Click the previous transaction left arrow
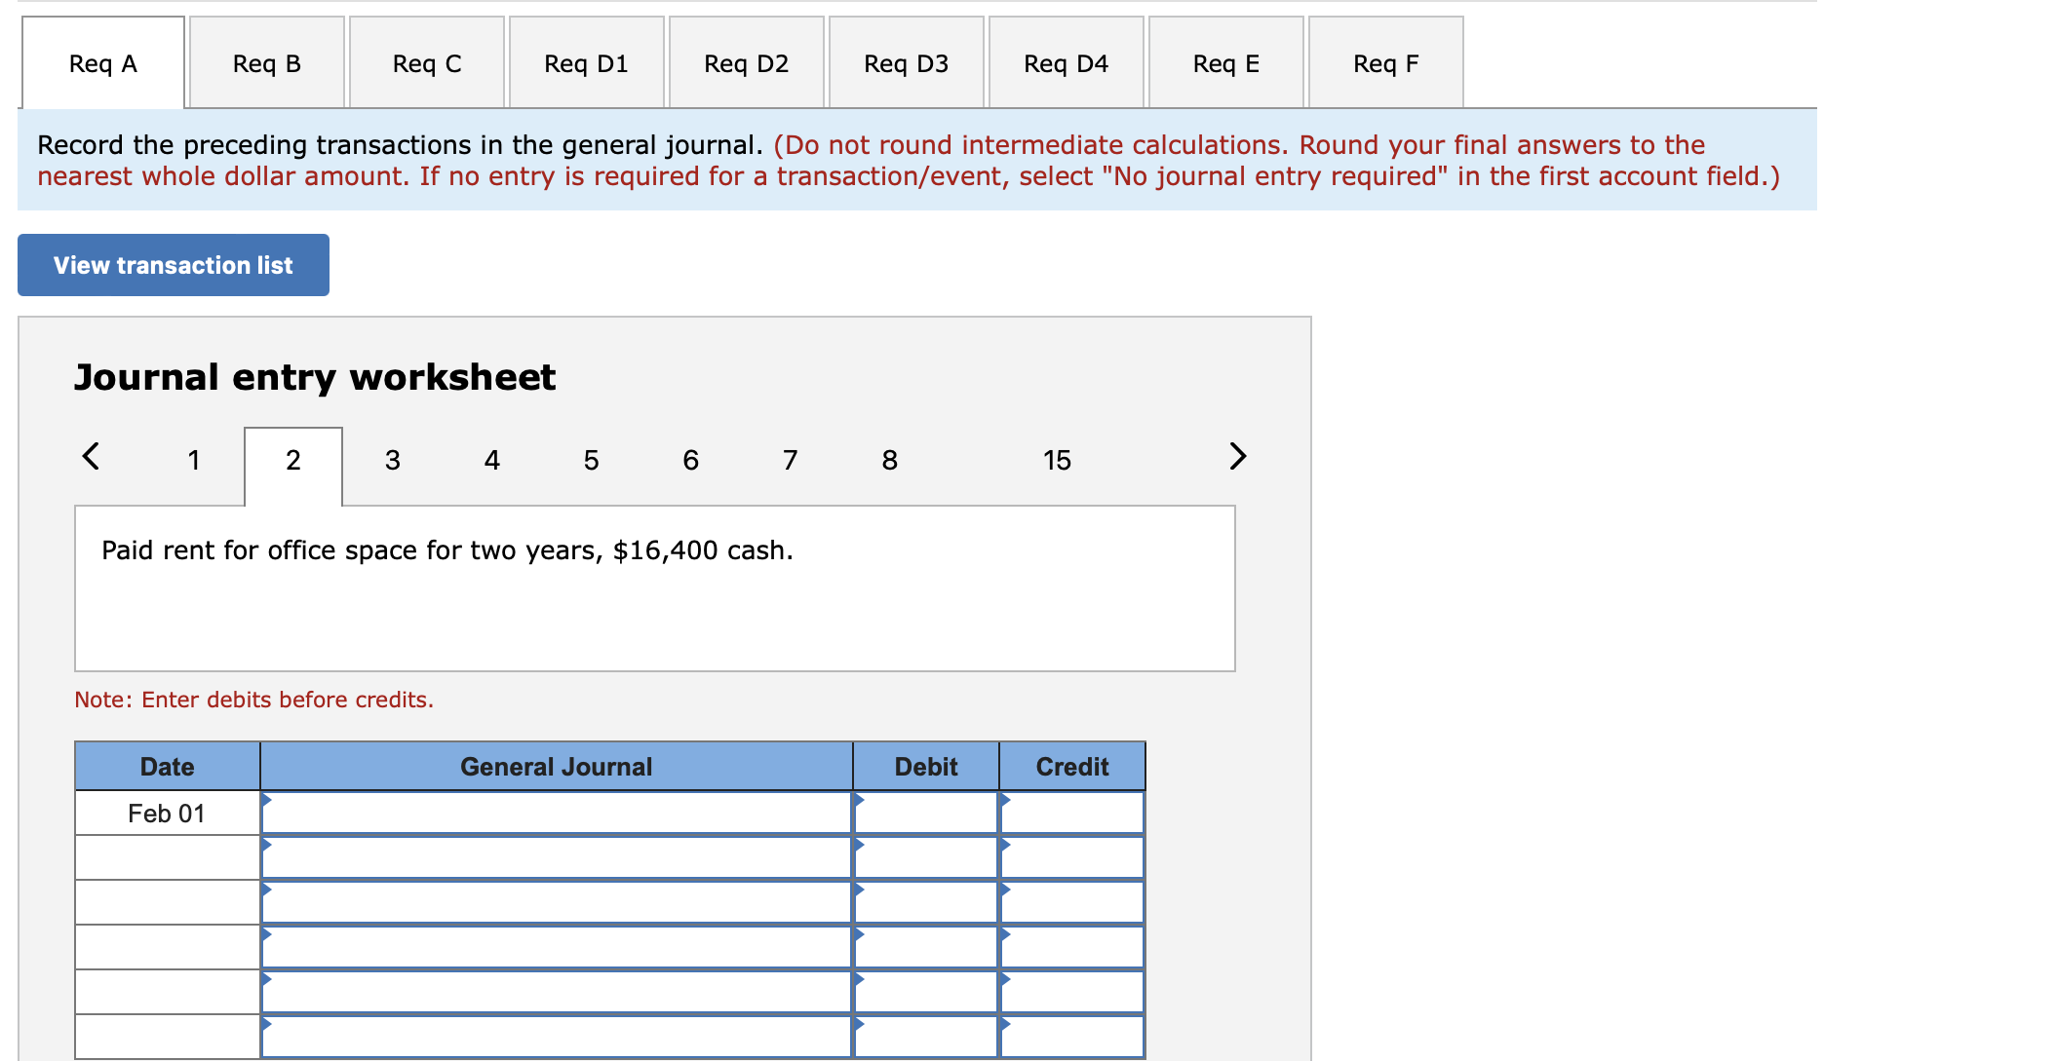Image resolution: width=2057 pixels, height=1061 pixels. click(x=91, y=456)
